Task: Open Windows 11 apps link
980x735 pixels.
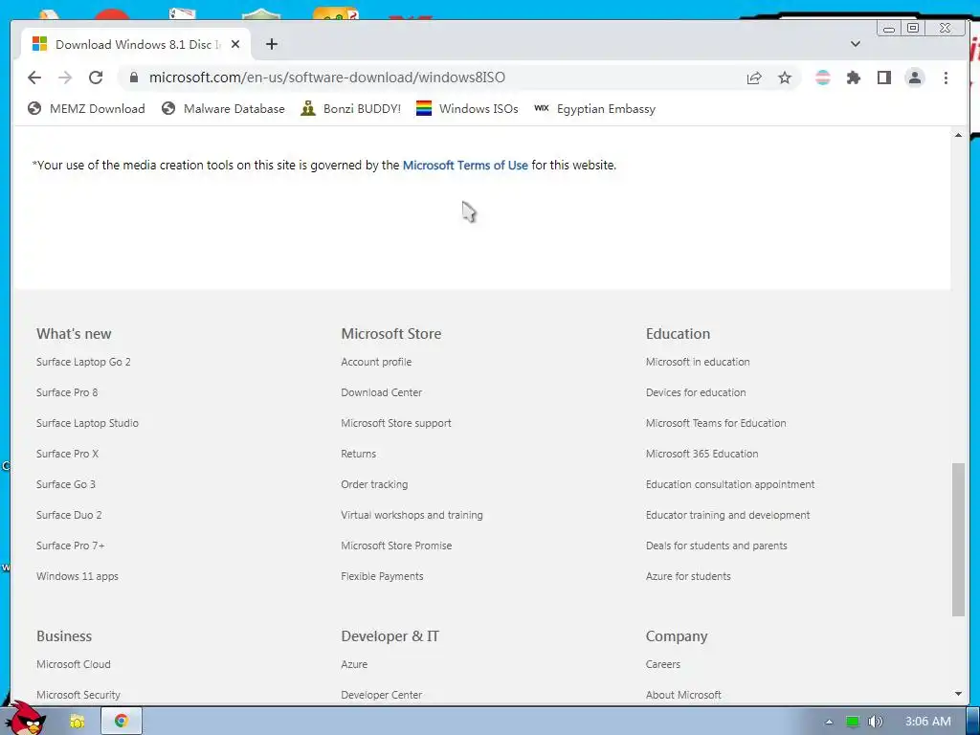Action: (x=77, y=576)
